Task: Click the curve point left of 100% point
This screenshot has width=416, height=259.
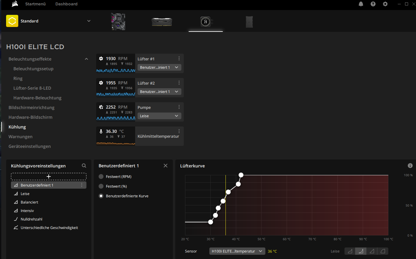Action: 238,184
